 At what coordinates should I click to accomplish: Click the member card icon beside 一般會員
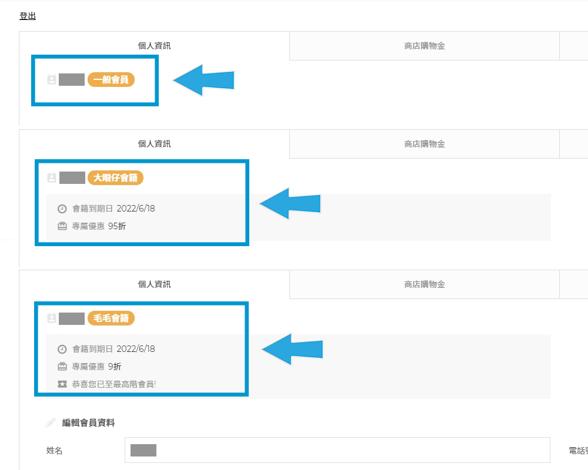point(52,80)
